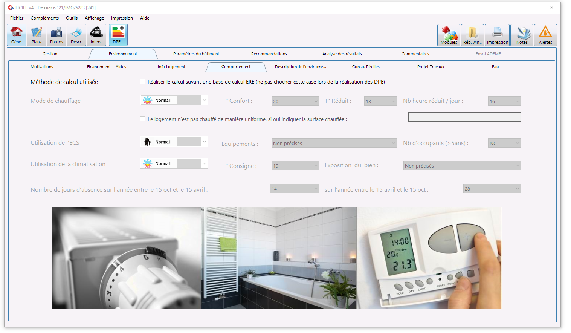Expand the T° Réduit dropdown
This screenshot has height=333, width=571.
(380, 101)
